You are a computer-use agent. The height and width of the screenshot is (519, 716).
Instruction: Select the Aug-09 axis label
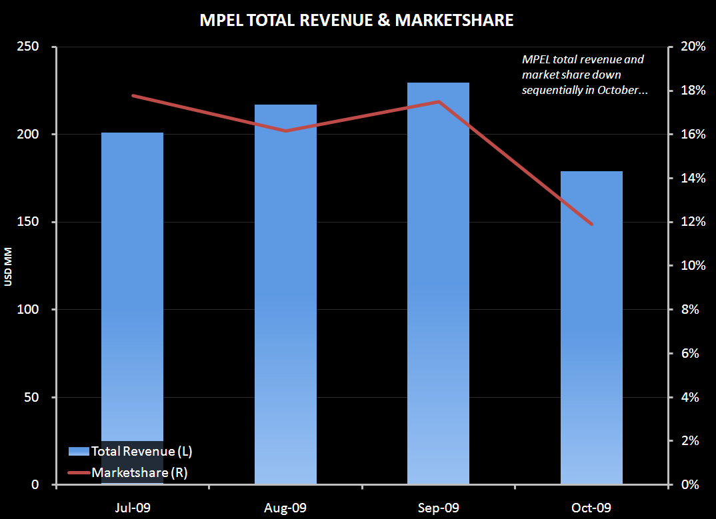click(285, 508)
